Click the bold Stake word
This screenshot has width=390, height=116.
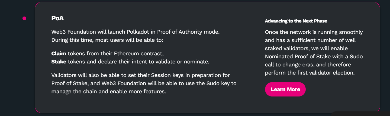[x=59, y=62]
